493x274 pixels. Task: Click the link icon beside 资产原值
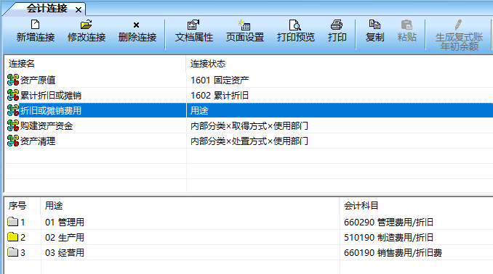pyautogui.click(x=13, y=80)
